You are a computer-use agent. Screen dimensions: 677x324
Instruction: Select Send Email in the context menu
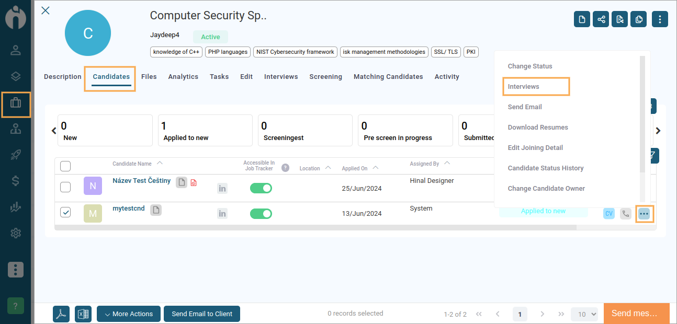[525, 107]
